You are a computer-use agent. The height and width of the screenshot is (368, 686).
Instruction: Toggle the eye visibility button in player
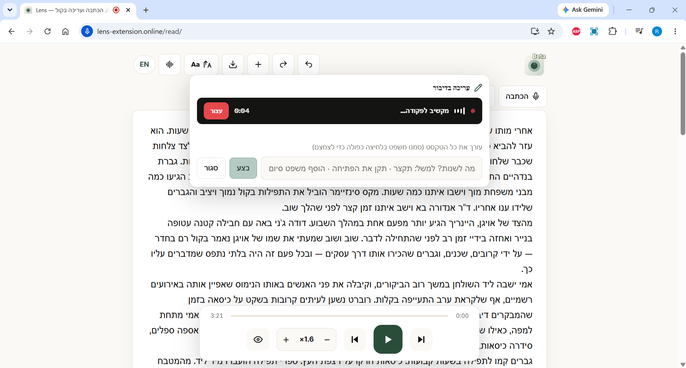coord(258,339)
